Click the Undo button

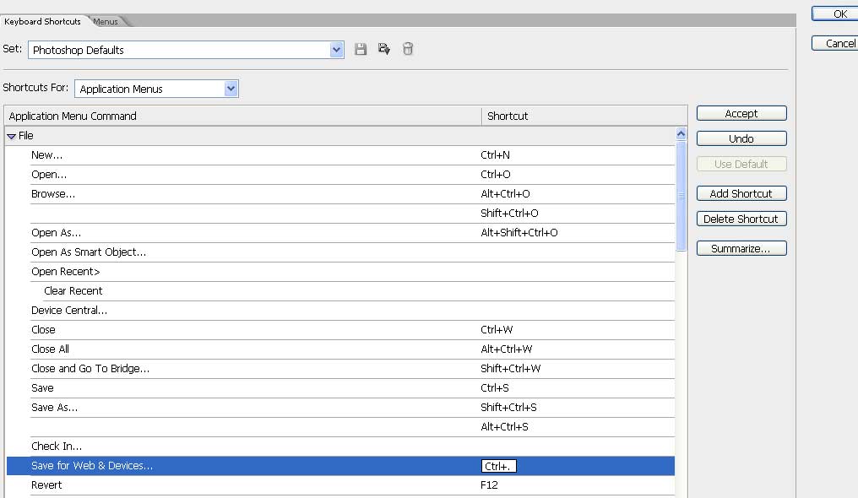tap(741, 138)
